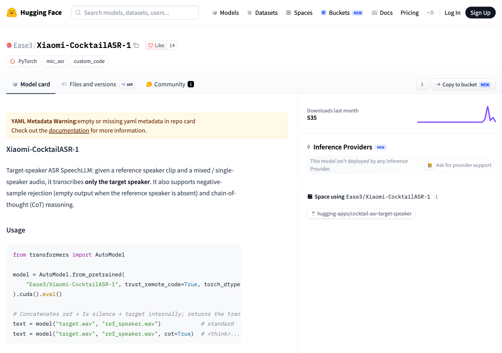Select the PyTorch tag
This screenshot has width=502, height=353.
[x=23, y=61]
